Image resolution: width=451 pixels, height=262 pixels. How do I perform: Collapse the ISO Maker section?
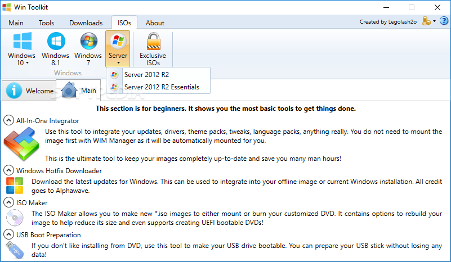(x=8, y=202)
